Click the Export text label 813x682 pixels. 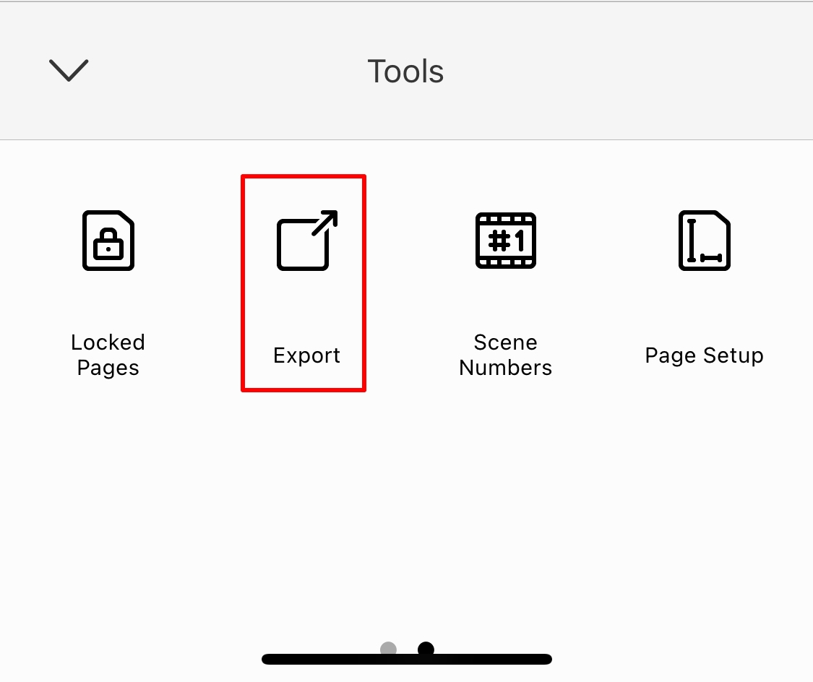point(306,355)
